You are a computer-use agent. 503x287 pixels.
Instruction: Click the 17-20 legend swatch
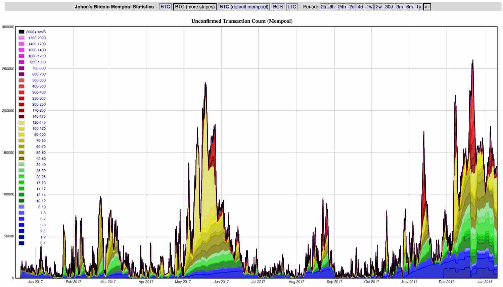click(21, 183)
